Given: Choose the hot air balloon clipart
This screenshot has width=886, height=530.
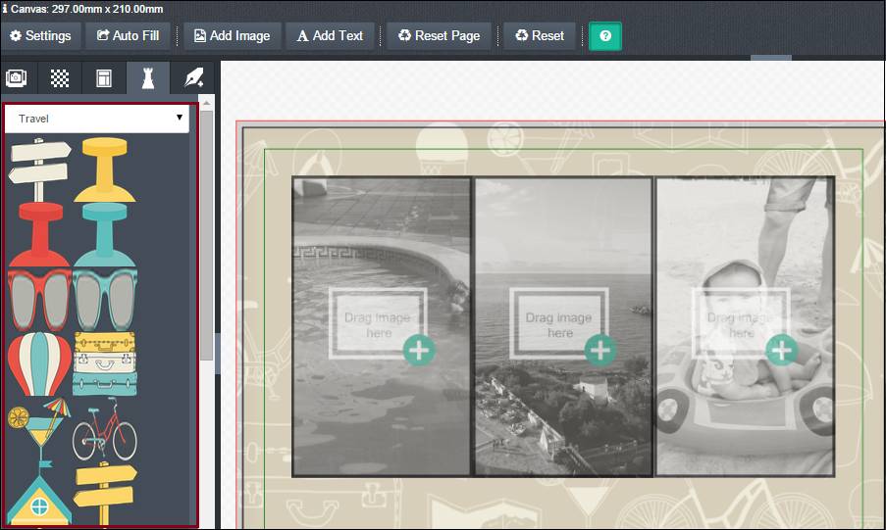Looking at the screenshot, I should [38, 364].
